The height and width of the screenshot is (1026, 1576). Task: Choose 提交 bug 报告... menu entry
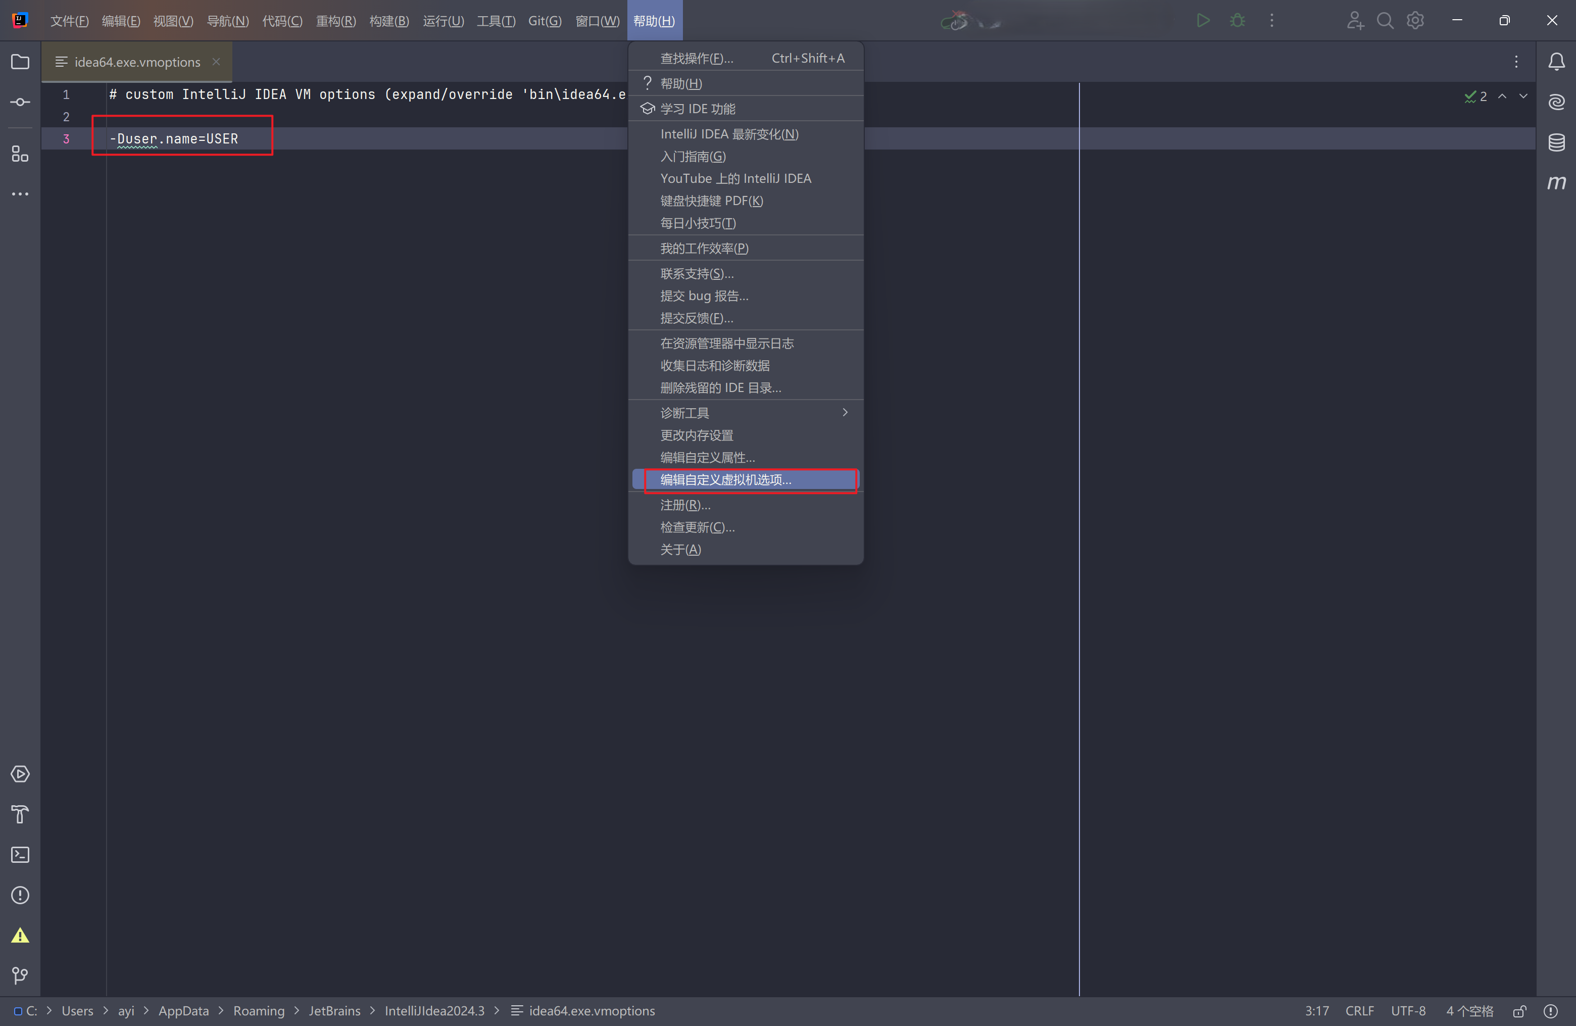point(746,296)
